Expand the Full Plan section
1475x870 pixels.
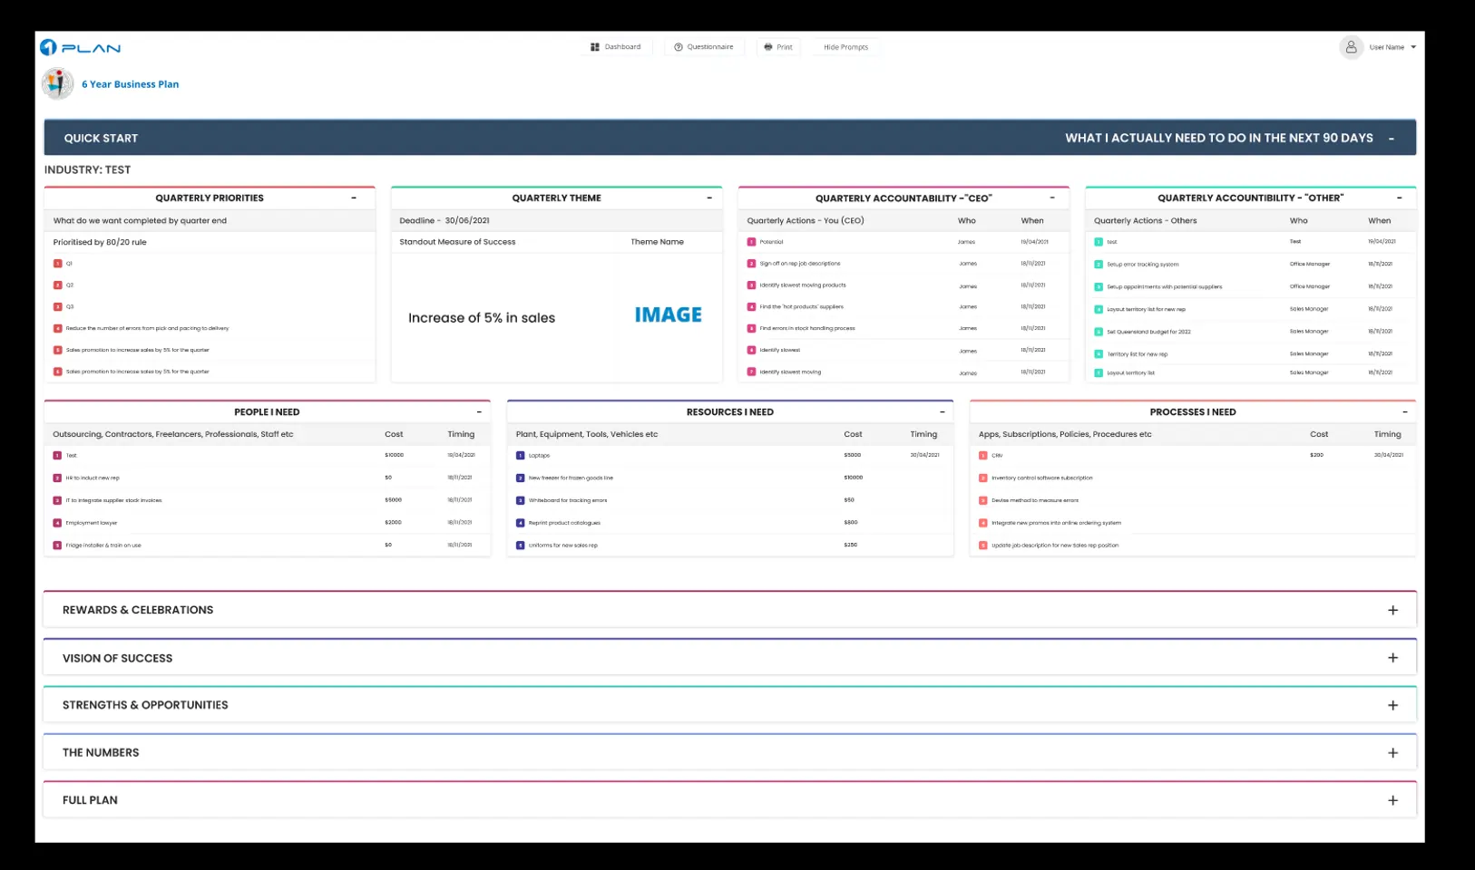tap(1392, 800)
